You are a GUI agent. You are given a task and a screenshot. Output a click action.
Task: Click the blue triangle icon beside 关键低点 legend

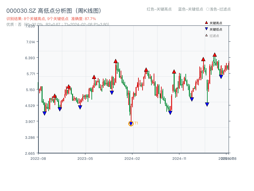206,29
